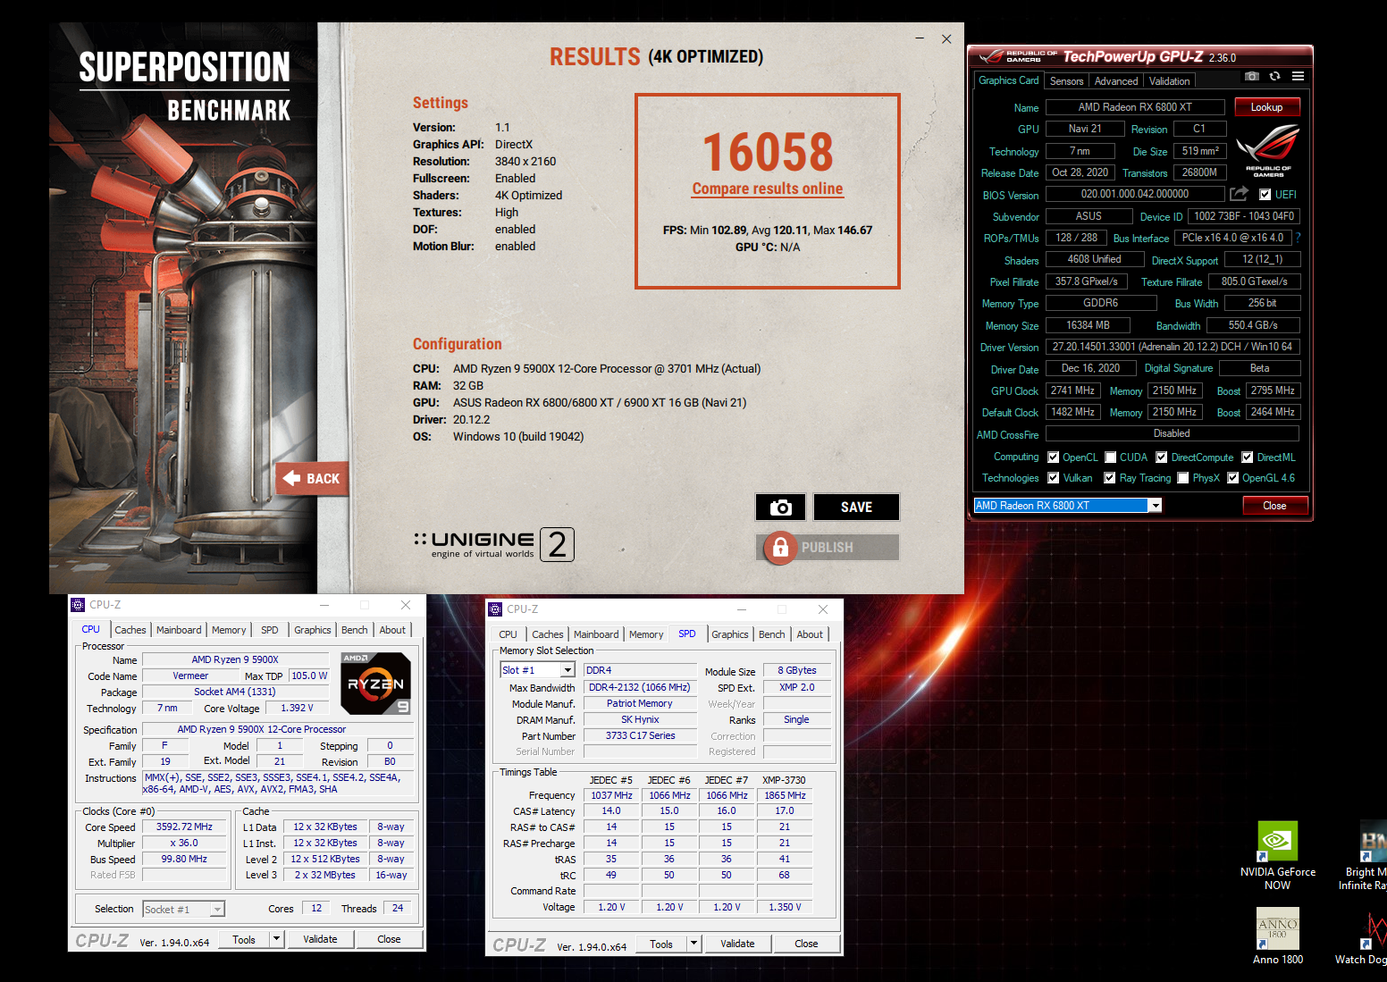Open Caches tab in left CPU-Z window
Image resolution: width=1387 pixels, height=982 pixels.
click(x=130, y=630)
